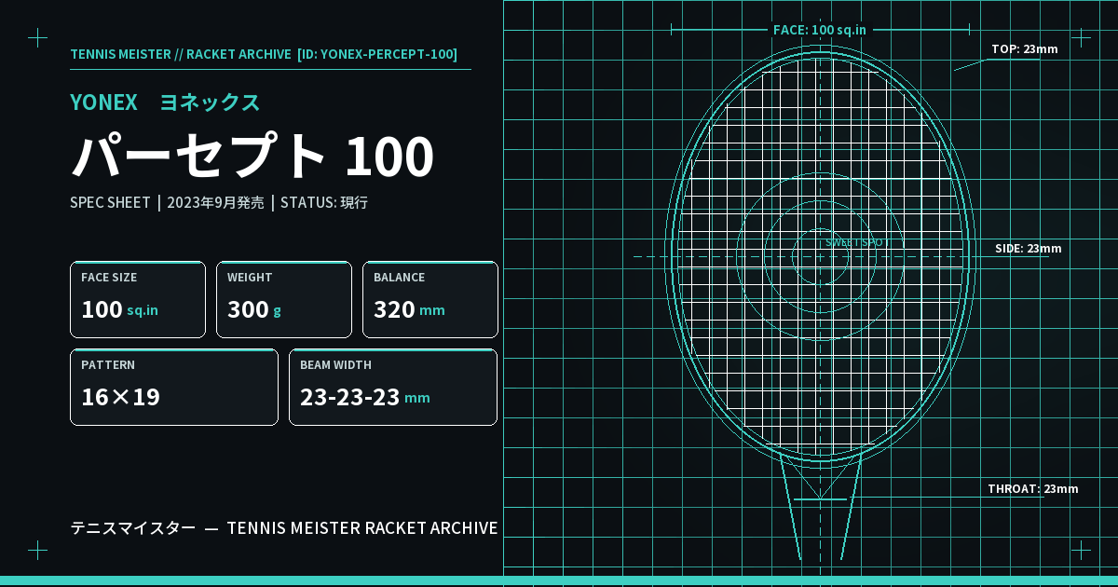Screen dimensions: 1118x587
Task: Open the BALANCE 320 mm card
Action: click(x=430, y=299)
